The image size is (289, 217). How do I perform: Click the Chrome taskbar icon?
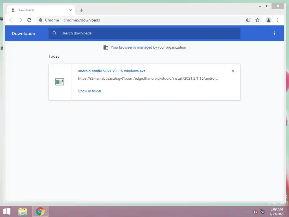tap(40, 211)
